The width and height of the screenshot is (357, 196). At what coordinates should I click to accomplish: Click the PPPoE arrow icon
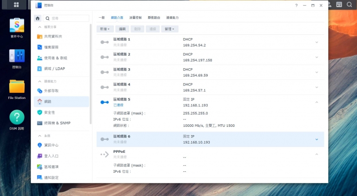[105, 154]
